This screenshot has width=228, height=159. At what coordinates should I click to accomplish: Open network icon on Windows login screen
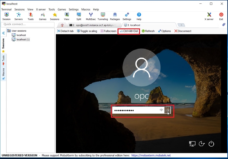point(192,144)
